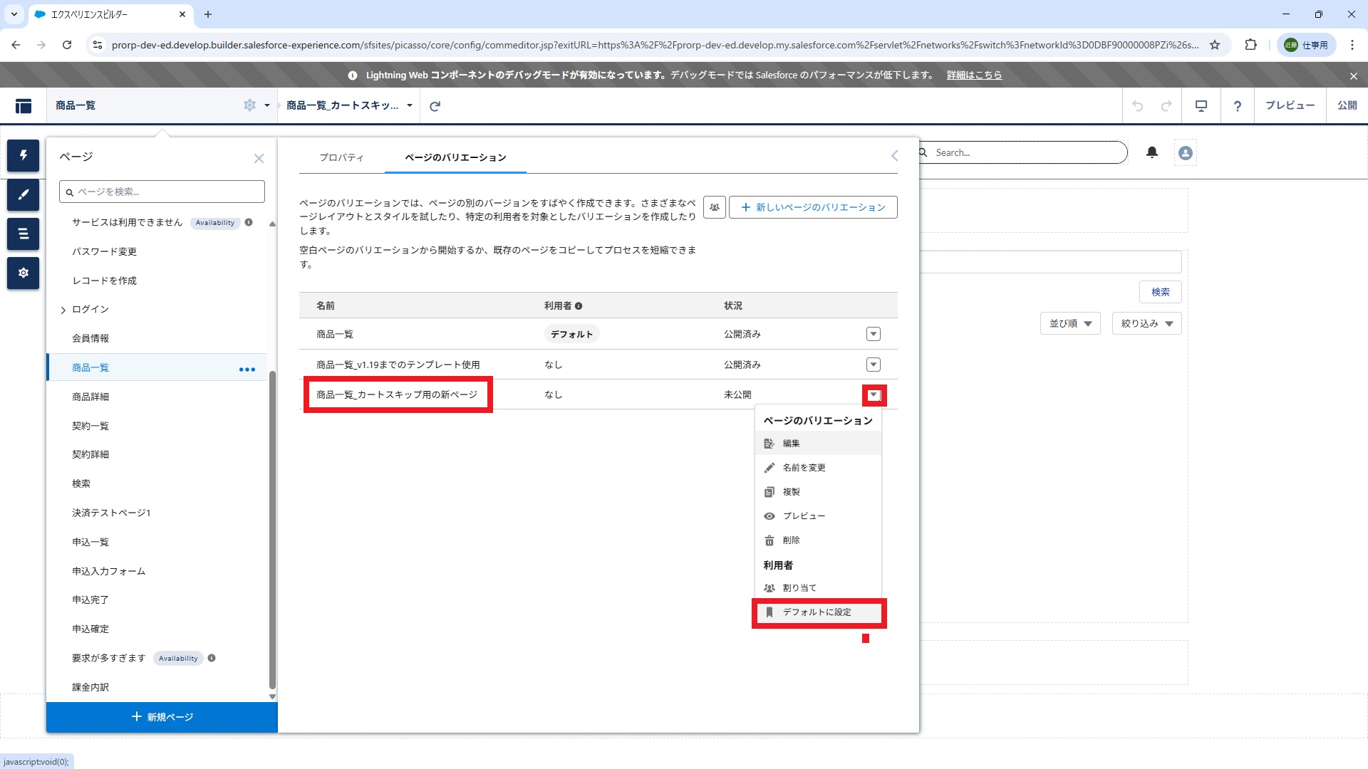
Task: Click the refresh page icon in toolbar
Action: 435,106
